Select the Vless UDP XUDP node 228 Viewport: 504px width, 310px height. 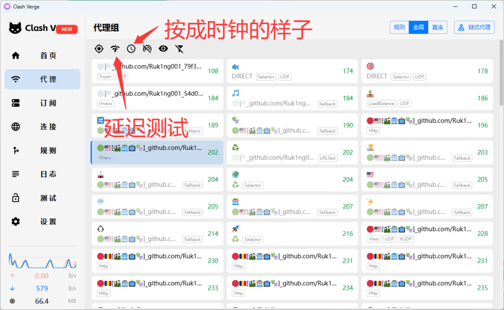[x=427, y=234]
